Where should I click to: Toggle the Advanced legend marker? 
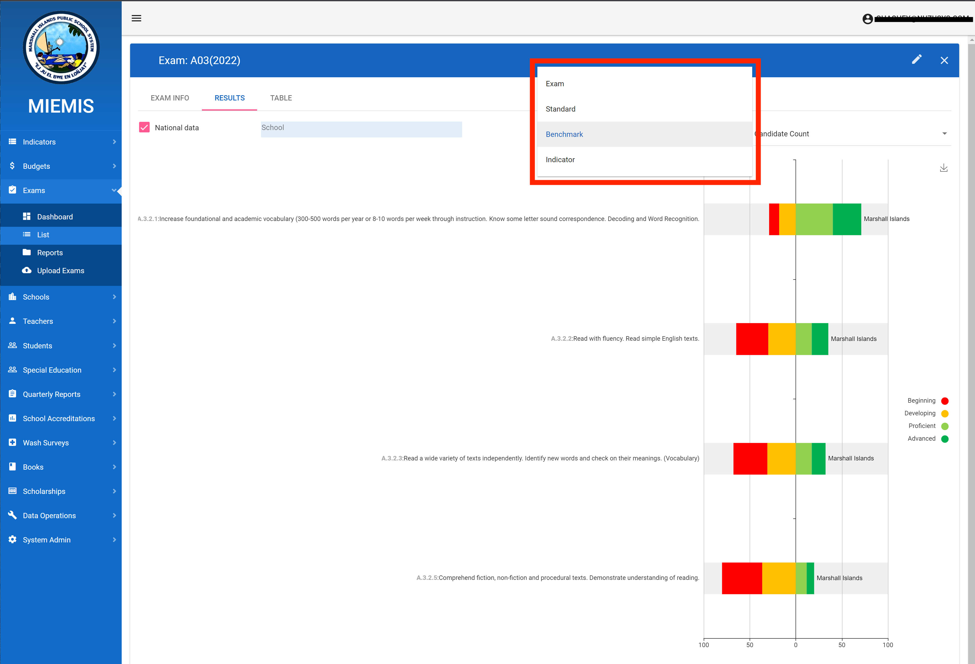point(945,439)
